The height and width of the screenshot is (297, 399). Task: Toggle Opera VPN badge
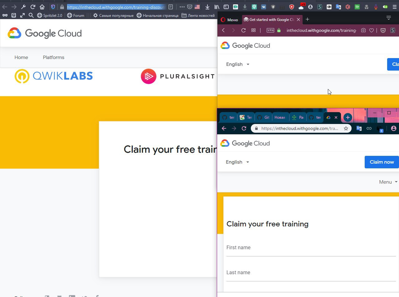pos(270,30)
